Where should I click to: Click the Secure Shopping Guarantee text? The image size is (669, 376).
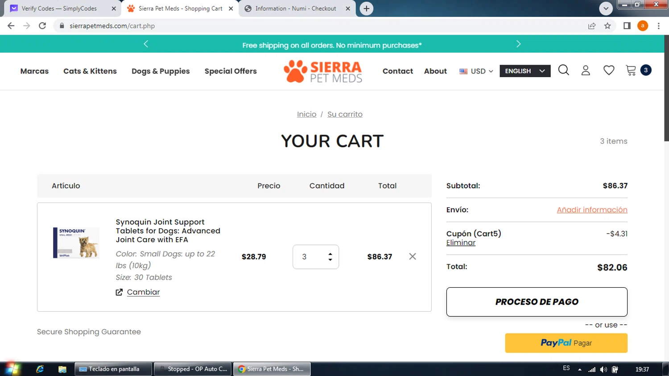coord(89,332)
